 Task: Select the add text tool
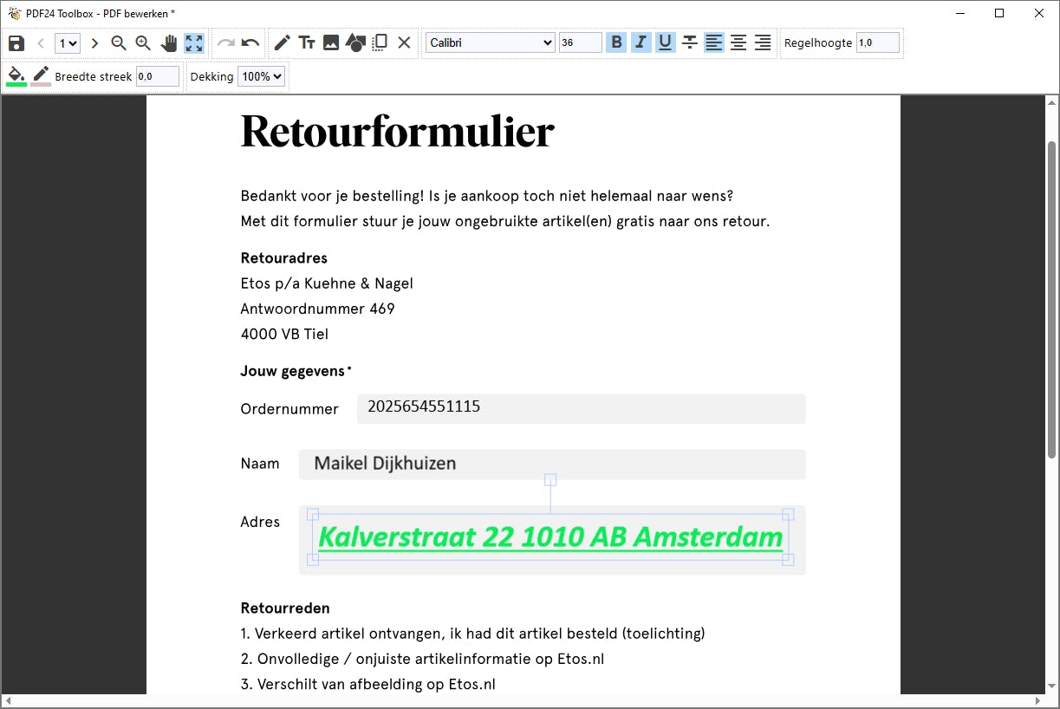point(306,42)
